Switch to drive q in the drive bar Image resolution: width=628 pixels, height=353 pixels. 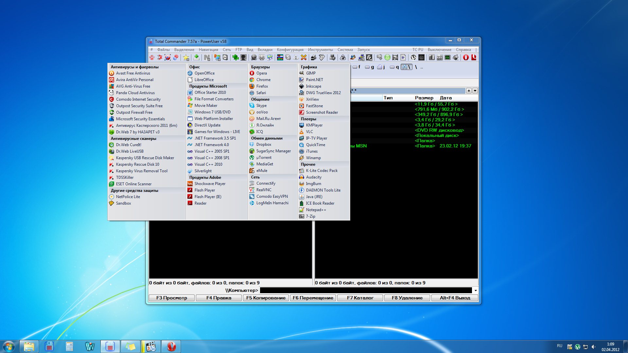[394, 67]
